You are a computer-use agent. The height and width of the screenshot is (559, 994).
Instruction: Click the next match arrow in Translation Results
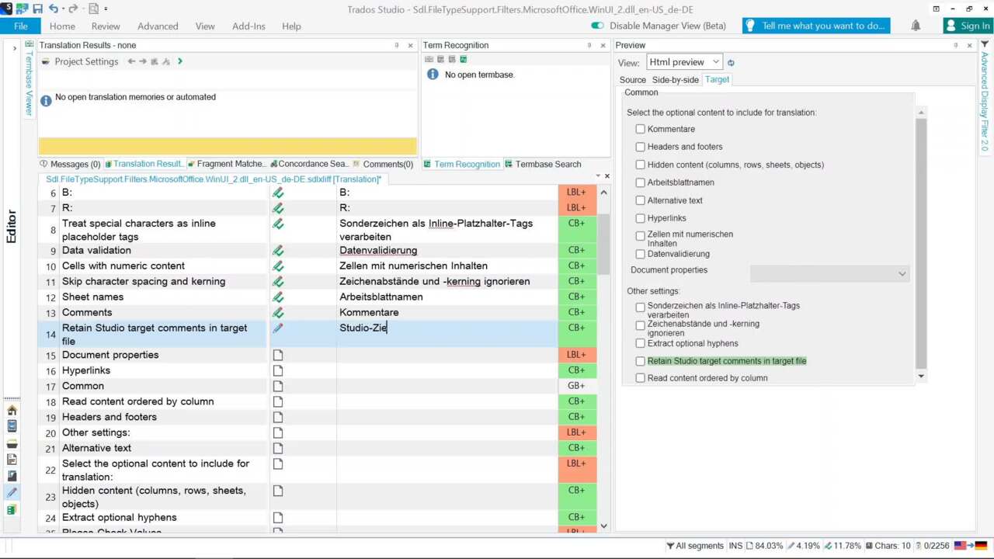143,61
